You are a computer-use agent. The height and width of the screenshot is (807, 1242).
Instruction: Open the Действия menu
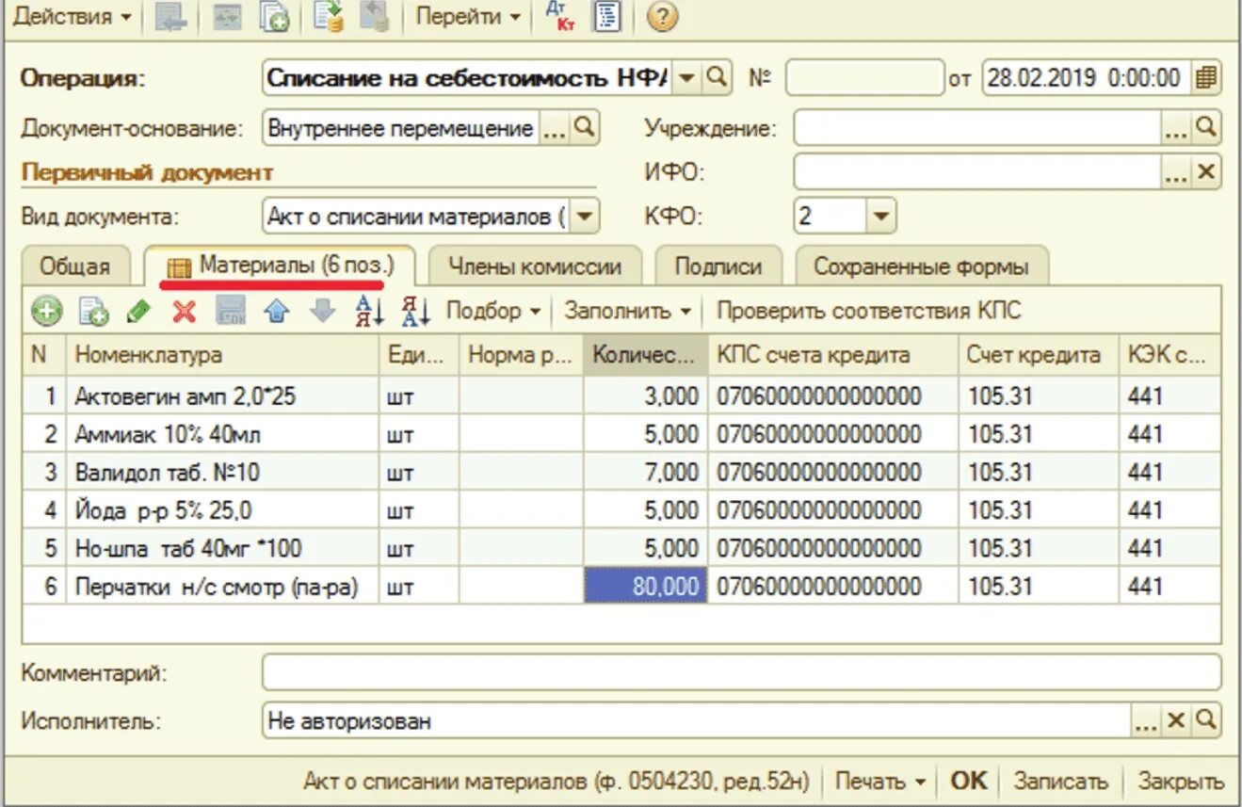coord(72,17)
